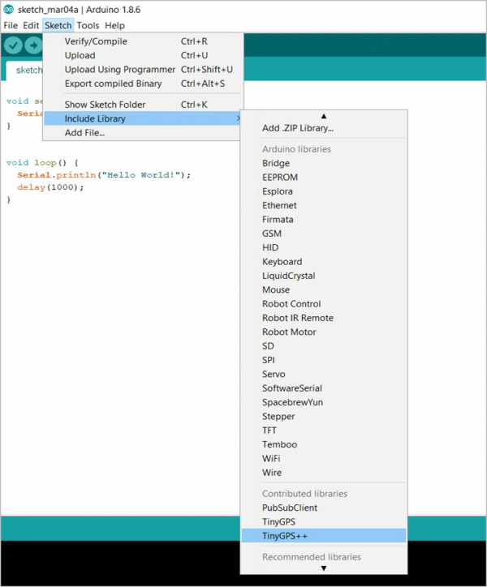Click the Upload arrow toolbar icon
Viewport: 487px width, 587px height.
coord(33,45)
